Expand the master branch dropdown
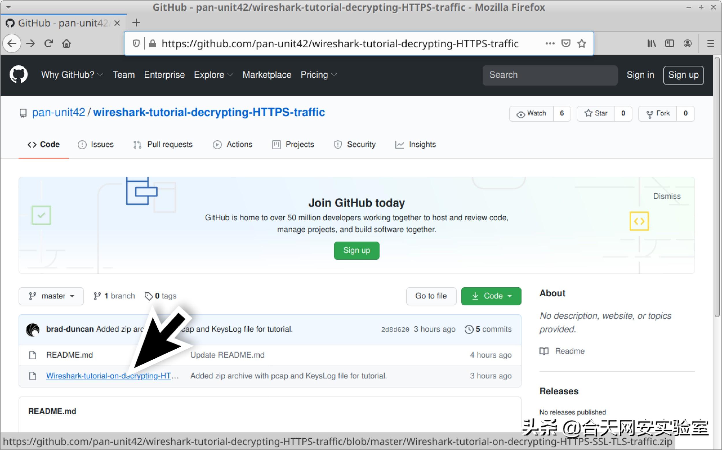This screenshot has width=722, height=450. click(x=51, y=296)
